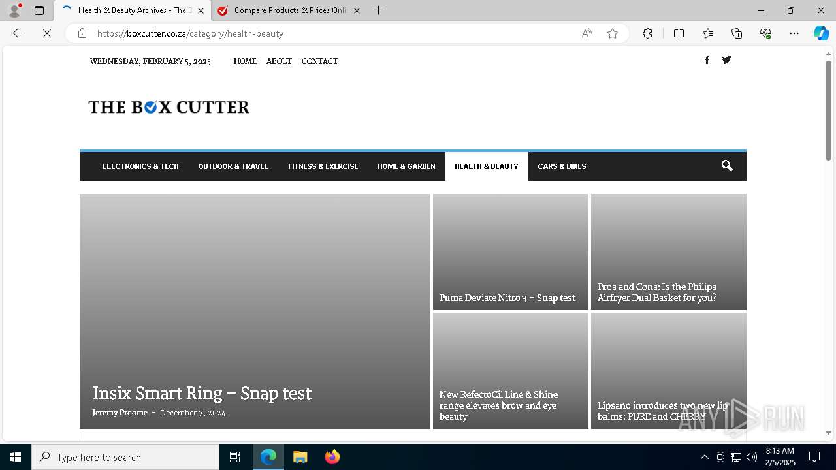Go back to previous page
Image resolution: width=836 pixels, height=470 pixels.
(18, 33)
